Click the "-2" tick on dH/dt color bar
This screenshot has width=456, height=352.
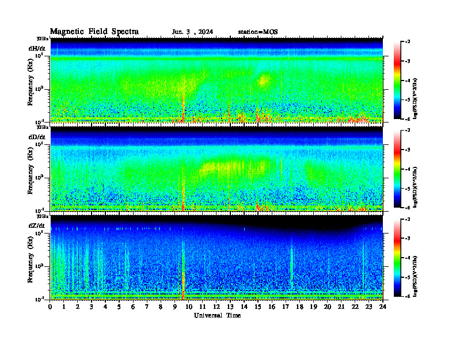(406, 42)
